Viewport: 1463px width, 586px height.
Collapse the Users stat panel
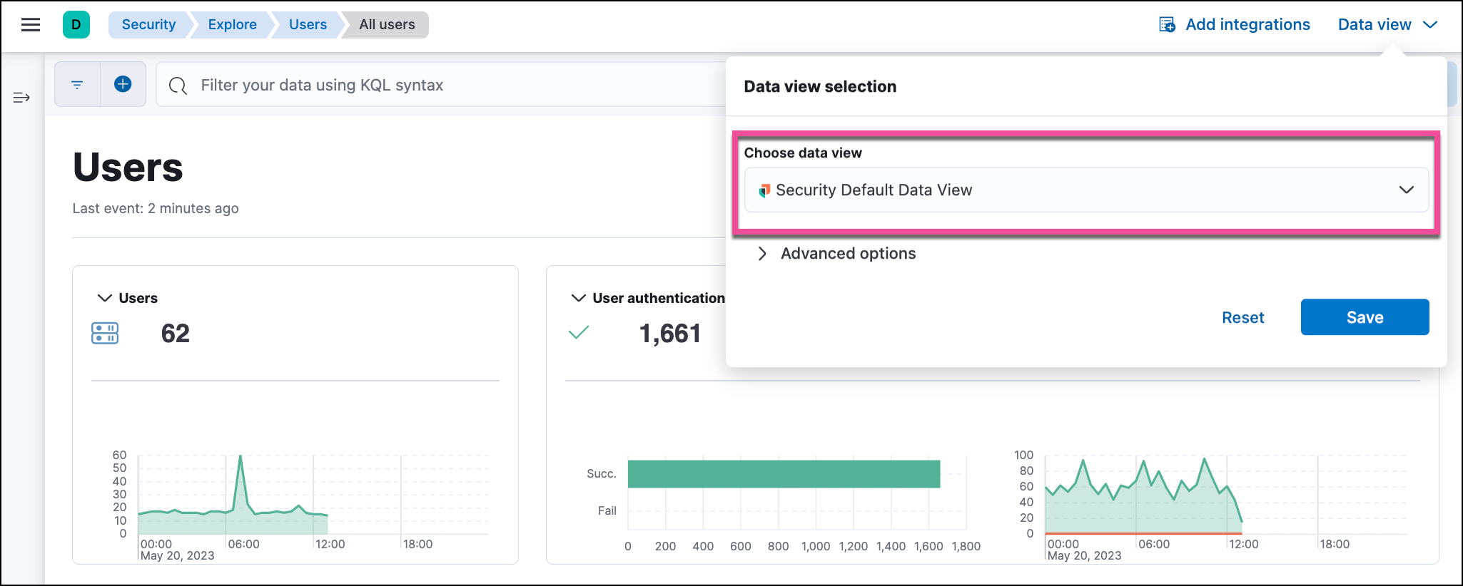coord(104,298)
